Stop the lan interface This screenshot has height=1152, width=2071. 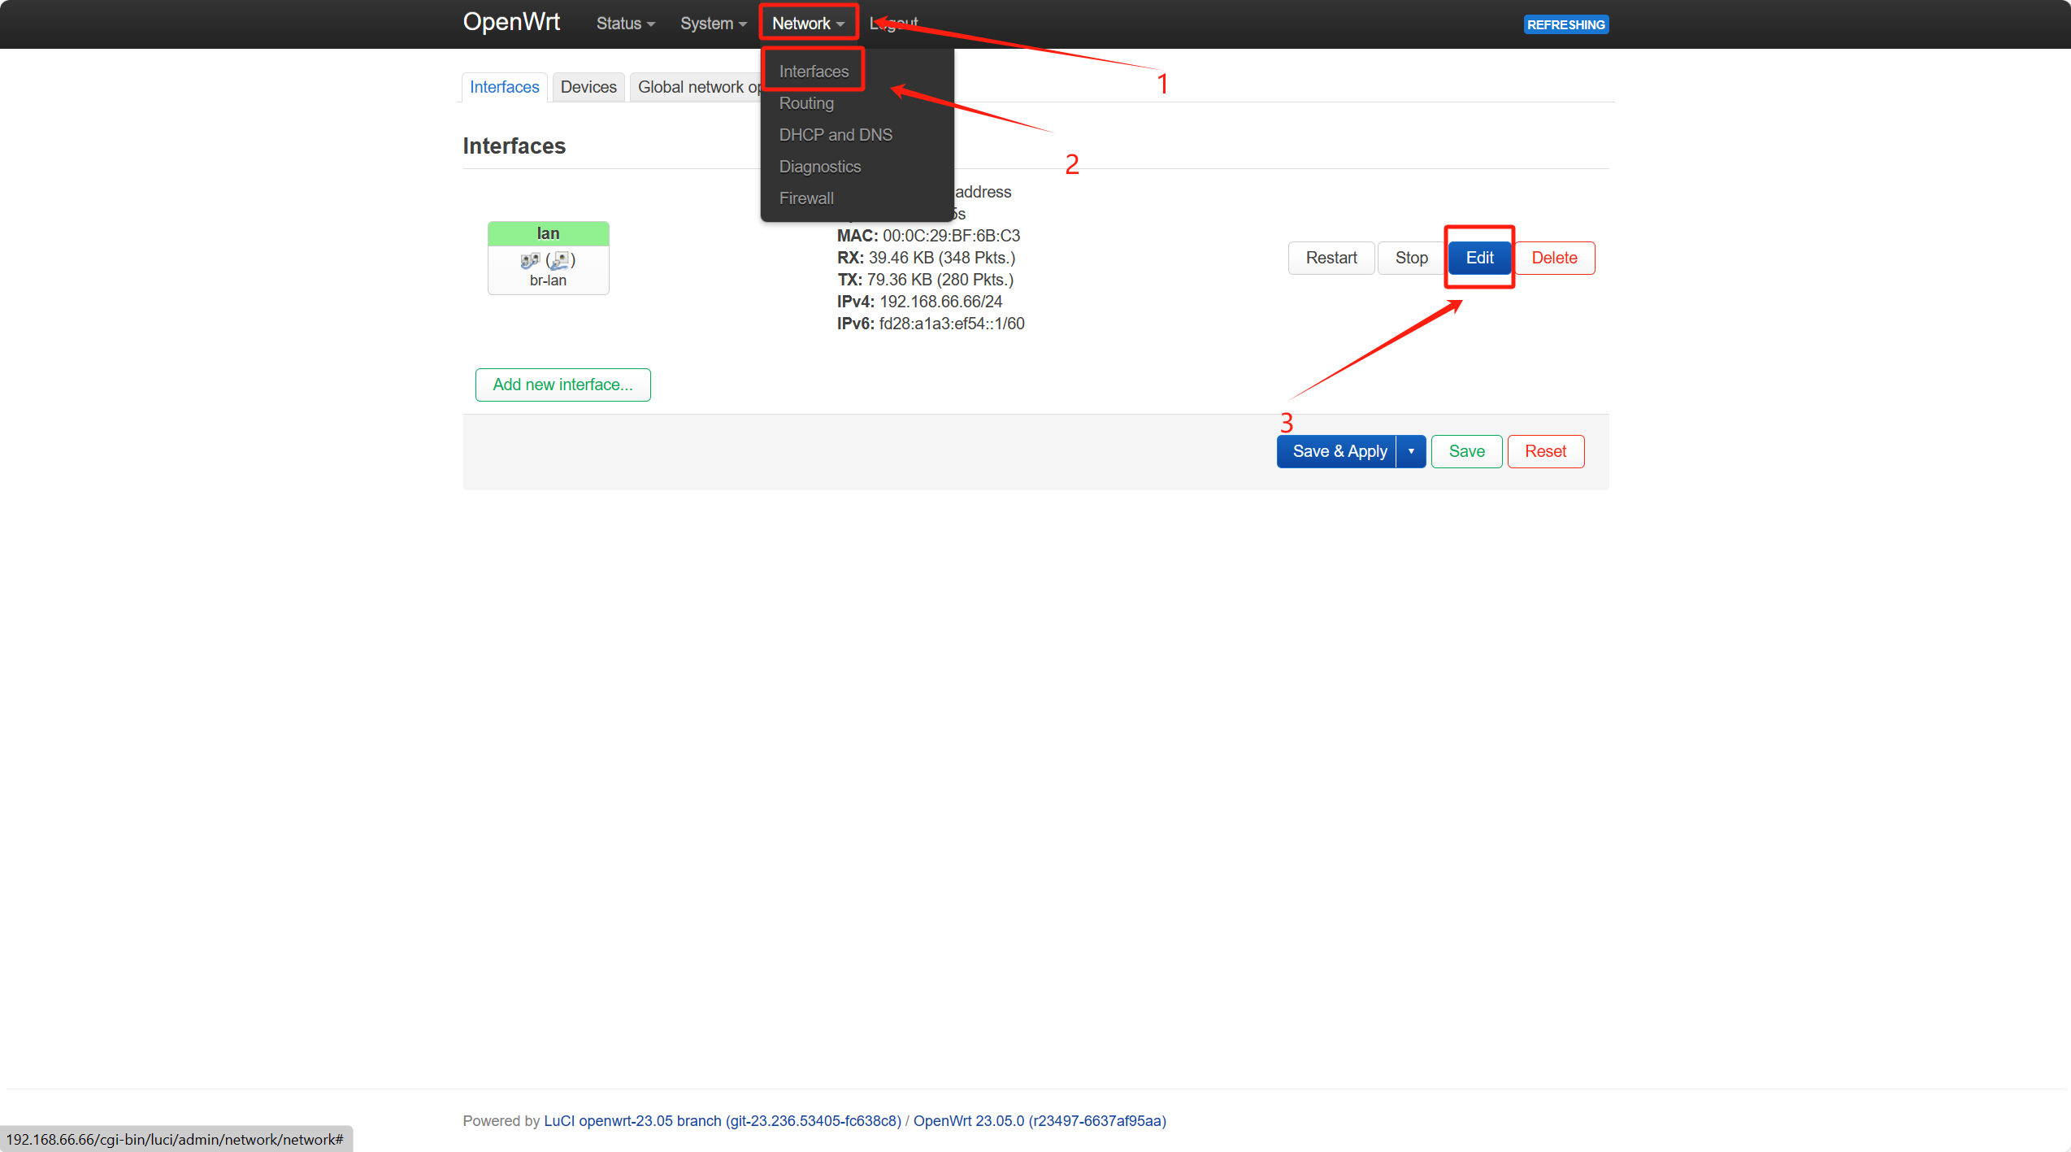1411,258
